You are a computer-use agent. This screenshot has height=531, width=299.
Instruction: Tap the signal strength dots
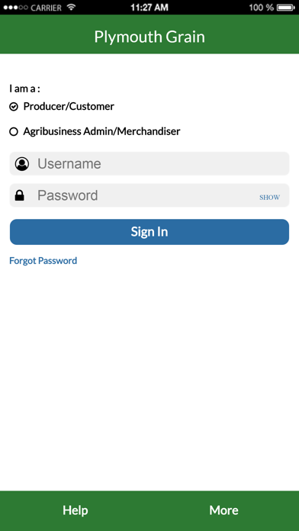pyautogui.click(x=15, y=8)
